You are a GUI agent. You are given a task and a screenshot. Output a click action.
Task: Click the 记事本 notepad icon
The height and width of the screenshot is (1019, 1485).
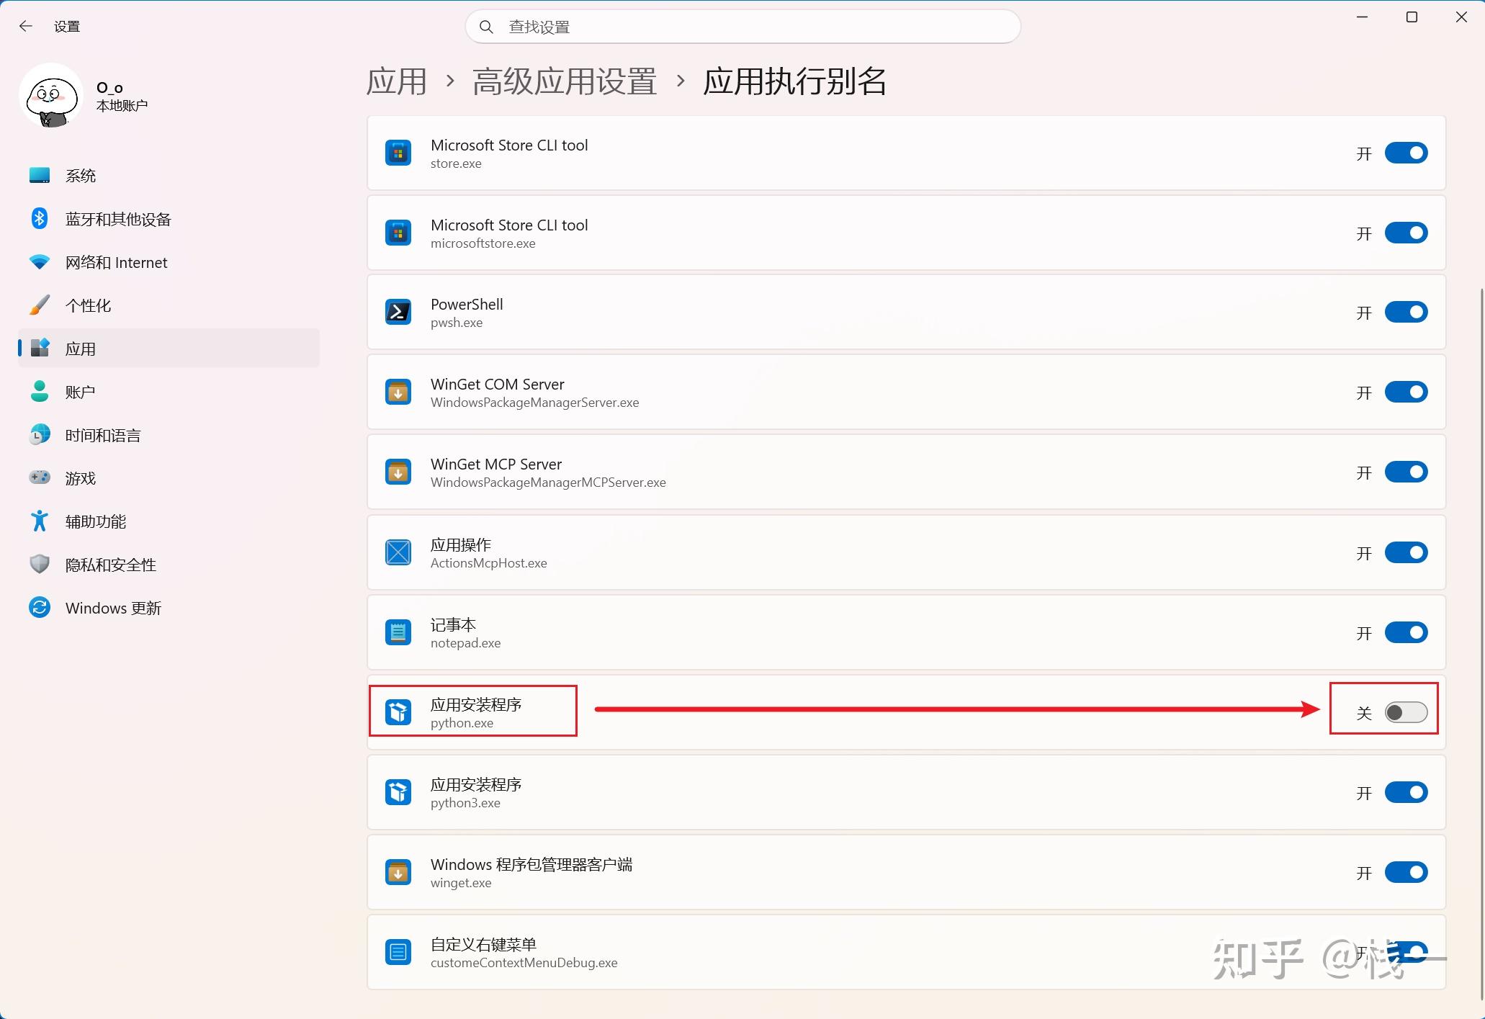pos(398,632)
